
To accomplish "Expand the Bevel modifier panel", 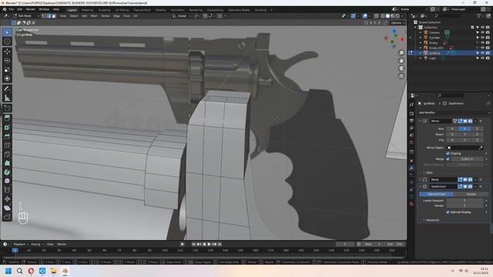I will (420, 179).
